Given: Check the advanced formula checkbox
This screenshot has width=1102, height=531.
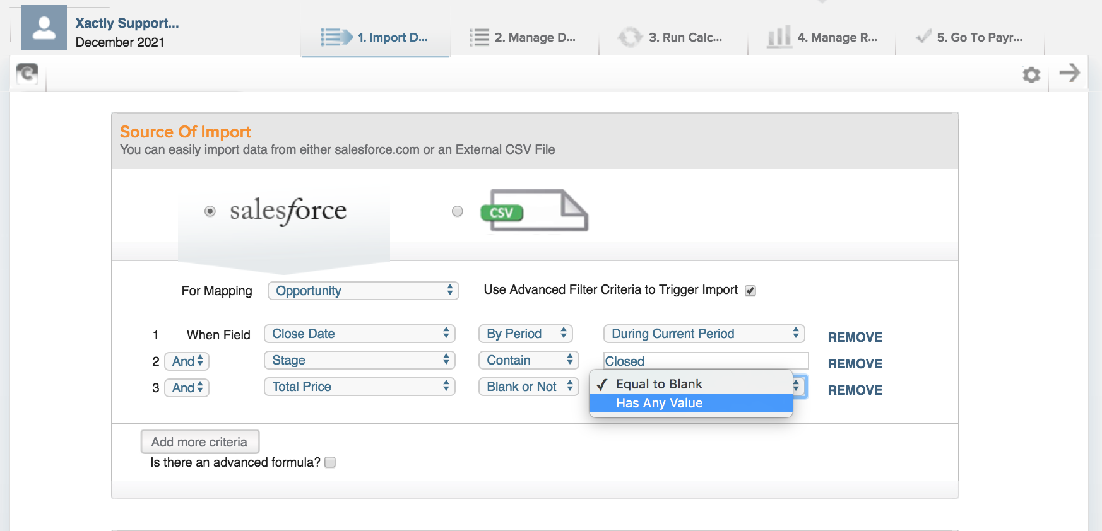Looking at the screenshot, I should 330,462.
